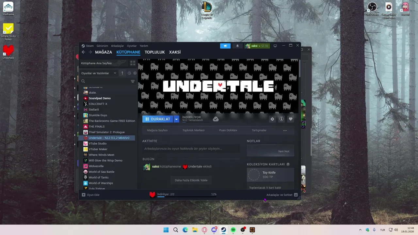Add a game with Oyun Ekle

tap(90, 195)
